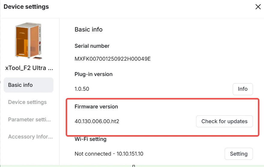Click the xTool F2 Ultra device image
264x167 pixels.
29,41
